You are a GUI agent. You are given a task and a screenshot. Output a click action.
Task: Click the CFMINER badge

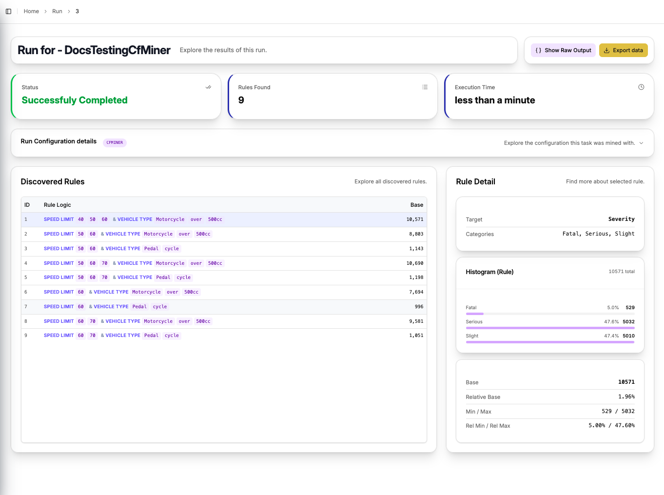[x=115, y=142]
